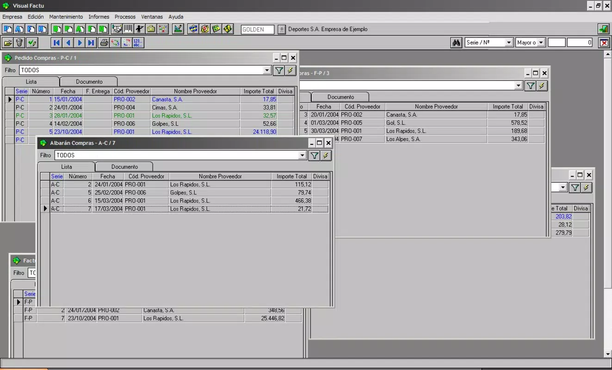
Task: Click Nombre Proveedor header in Pedido Compras
Action: (x=196, y=91)
